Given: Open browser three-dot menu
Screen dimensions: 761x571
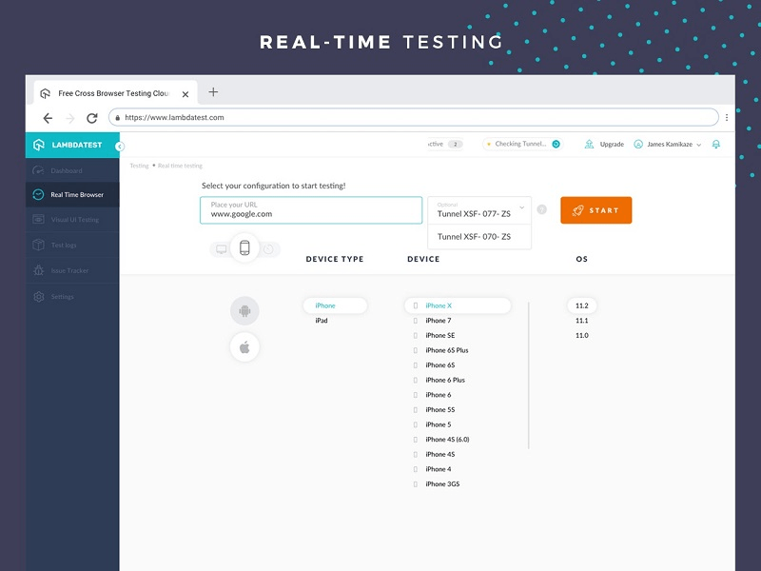Looking at the screenshot, I should click(727, 117).
